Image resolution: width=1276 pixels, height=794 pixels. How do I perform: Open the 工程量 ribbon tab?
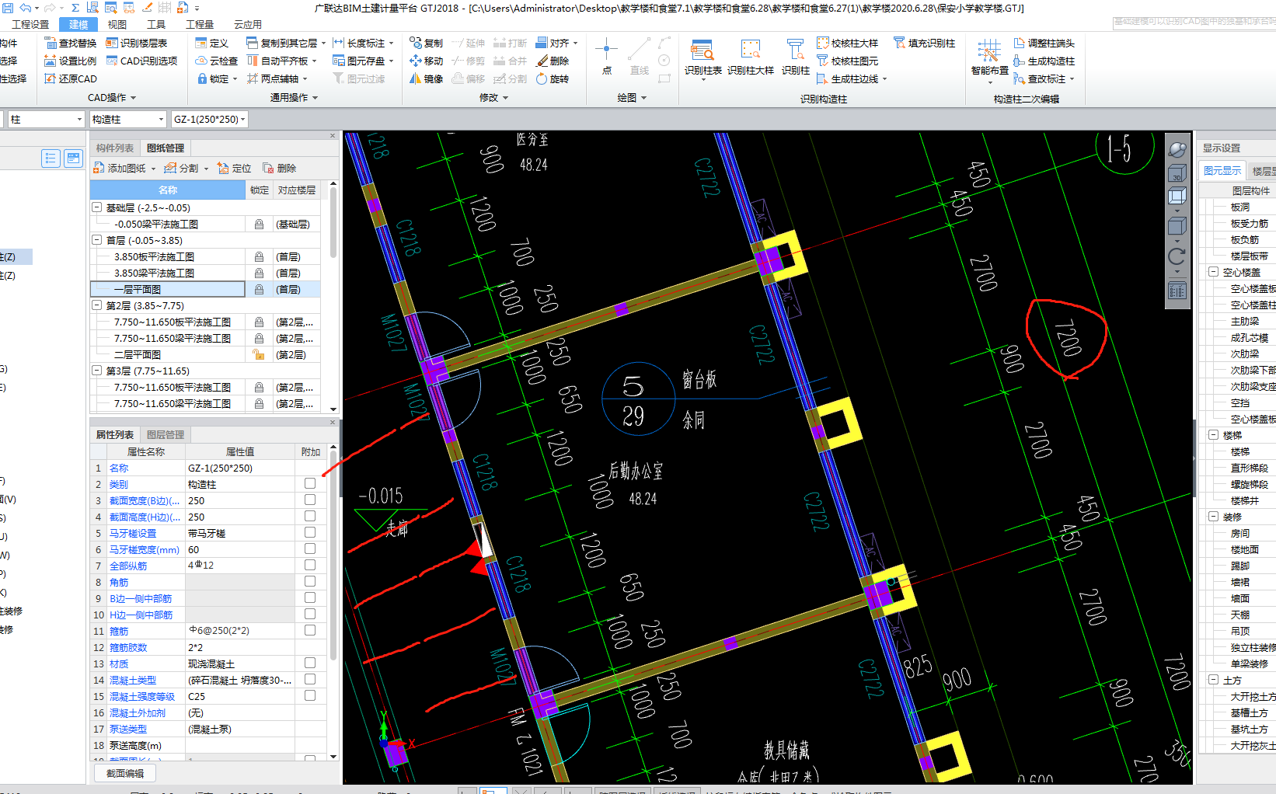pyautogui.click(x=199, y=24)
